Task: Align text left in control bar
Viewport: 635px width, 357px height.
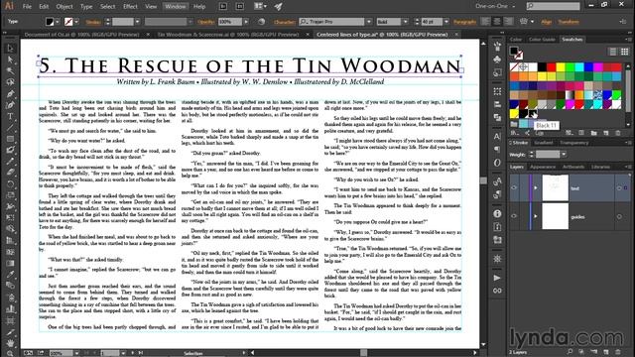Action: [x=485, y=22]
